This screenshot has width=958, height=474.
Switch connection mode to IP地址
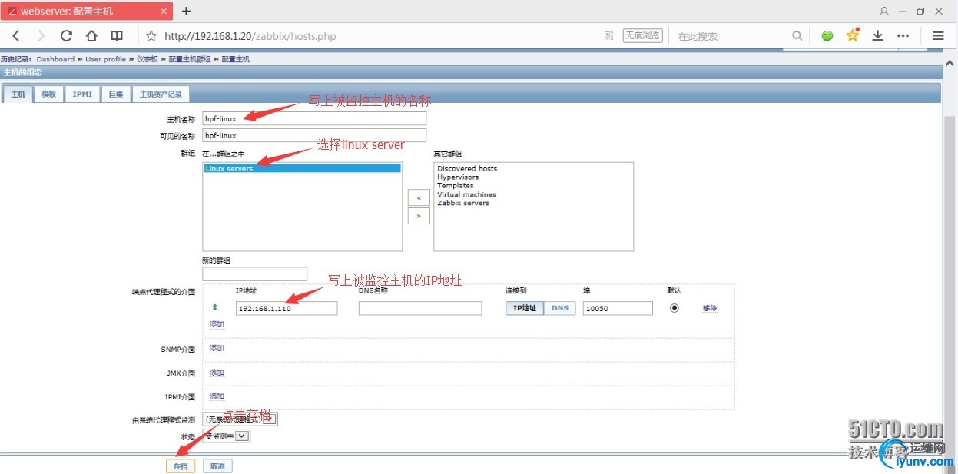[x=525, y=308]
